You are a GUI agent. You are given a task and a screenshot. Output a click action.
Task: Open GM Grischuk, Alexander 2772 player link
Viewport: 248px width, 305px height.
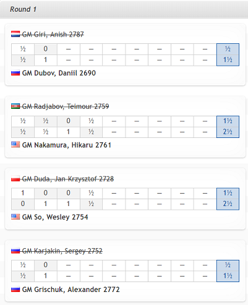[71, 290]
